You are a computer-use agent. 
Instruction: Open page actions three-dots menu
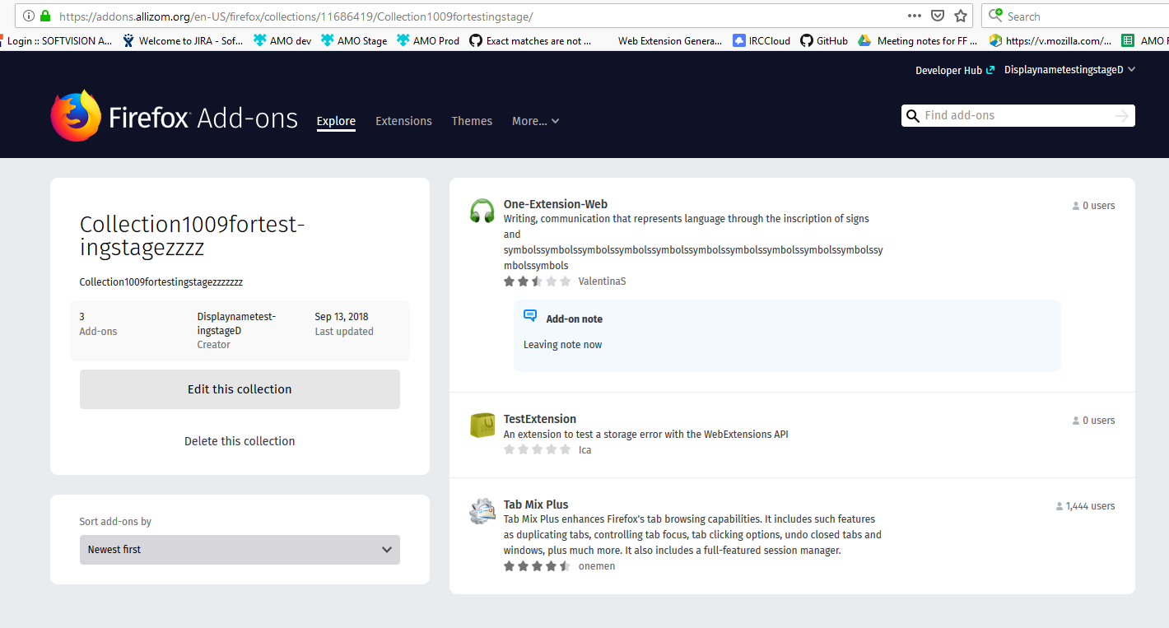[915, 16]
